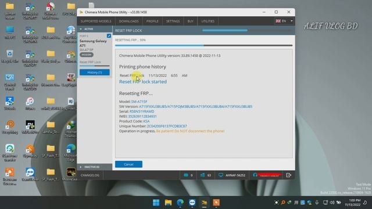Viewport: 372px width, 209px height.
Task: Click the logout icon in status bar
Action: [288, 175]
